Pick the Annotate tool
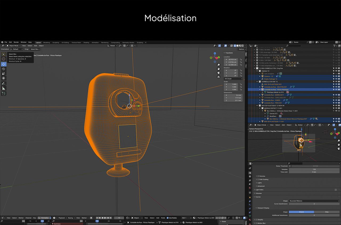This screenshot has width=341, height=225. click(4, 83)
